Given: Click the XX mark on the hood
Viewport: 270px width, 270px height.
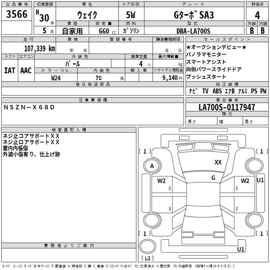Looking at the screenshot, I should pos(218,162).
